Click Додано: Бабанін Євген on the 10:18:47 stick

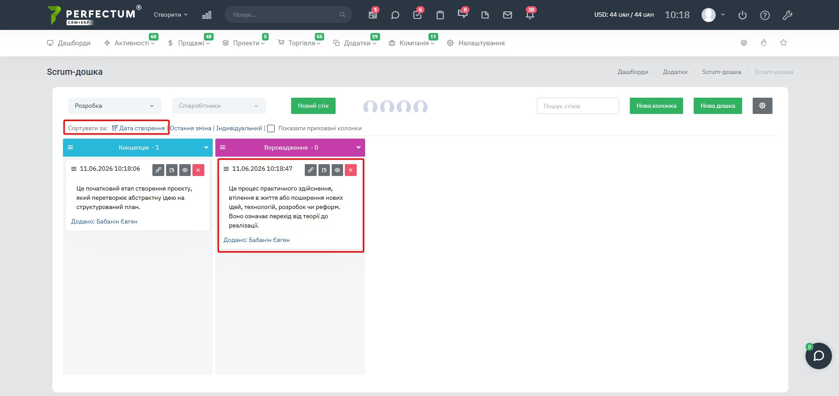[x=256, y=240]
